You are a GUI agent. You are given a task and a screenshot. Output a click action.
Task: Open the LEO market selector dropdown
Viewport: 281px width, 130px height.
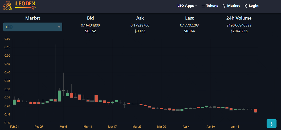click(x=33, y=27)
